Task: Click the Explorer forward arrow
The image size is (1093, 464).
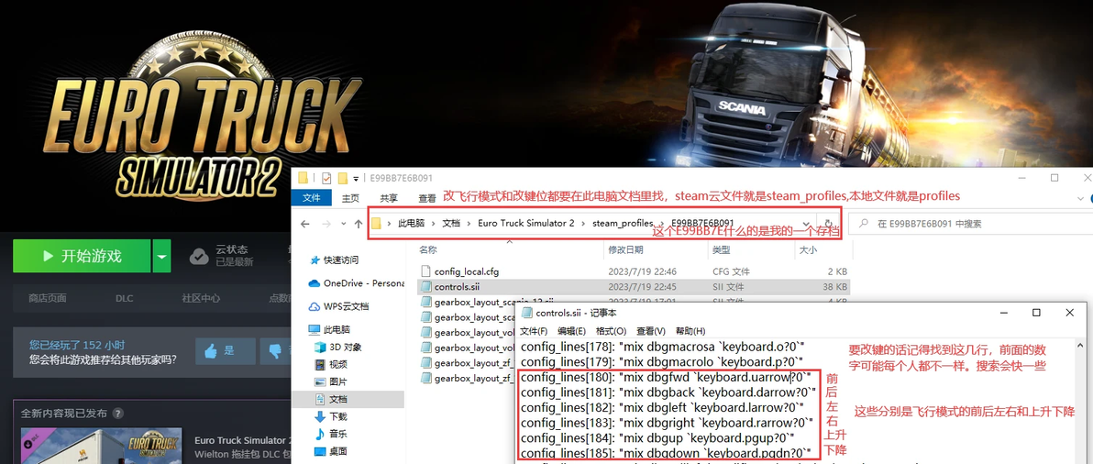Action: [x=326, y=224]
